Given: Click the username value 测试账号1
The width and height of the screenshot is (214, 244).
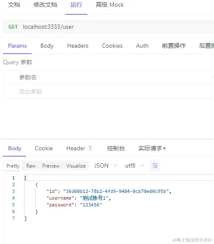Looking at the screenshot, I should tap(94, 198).
